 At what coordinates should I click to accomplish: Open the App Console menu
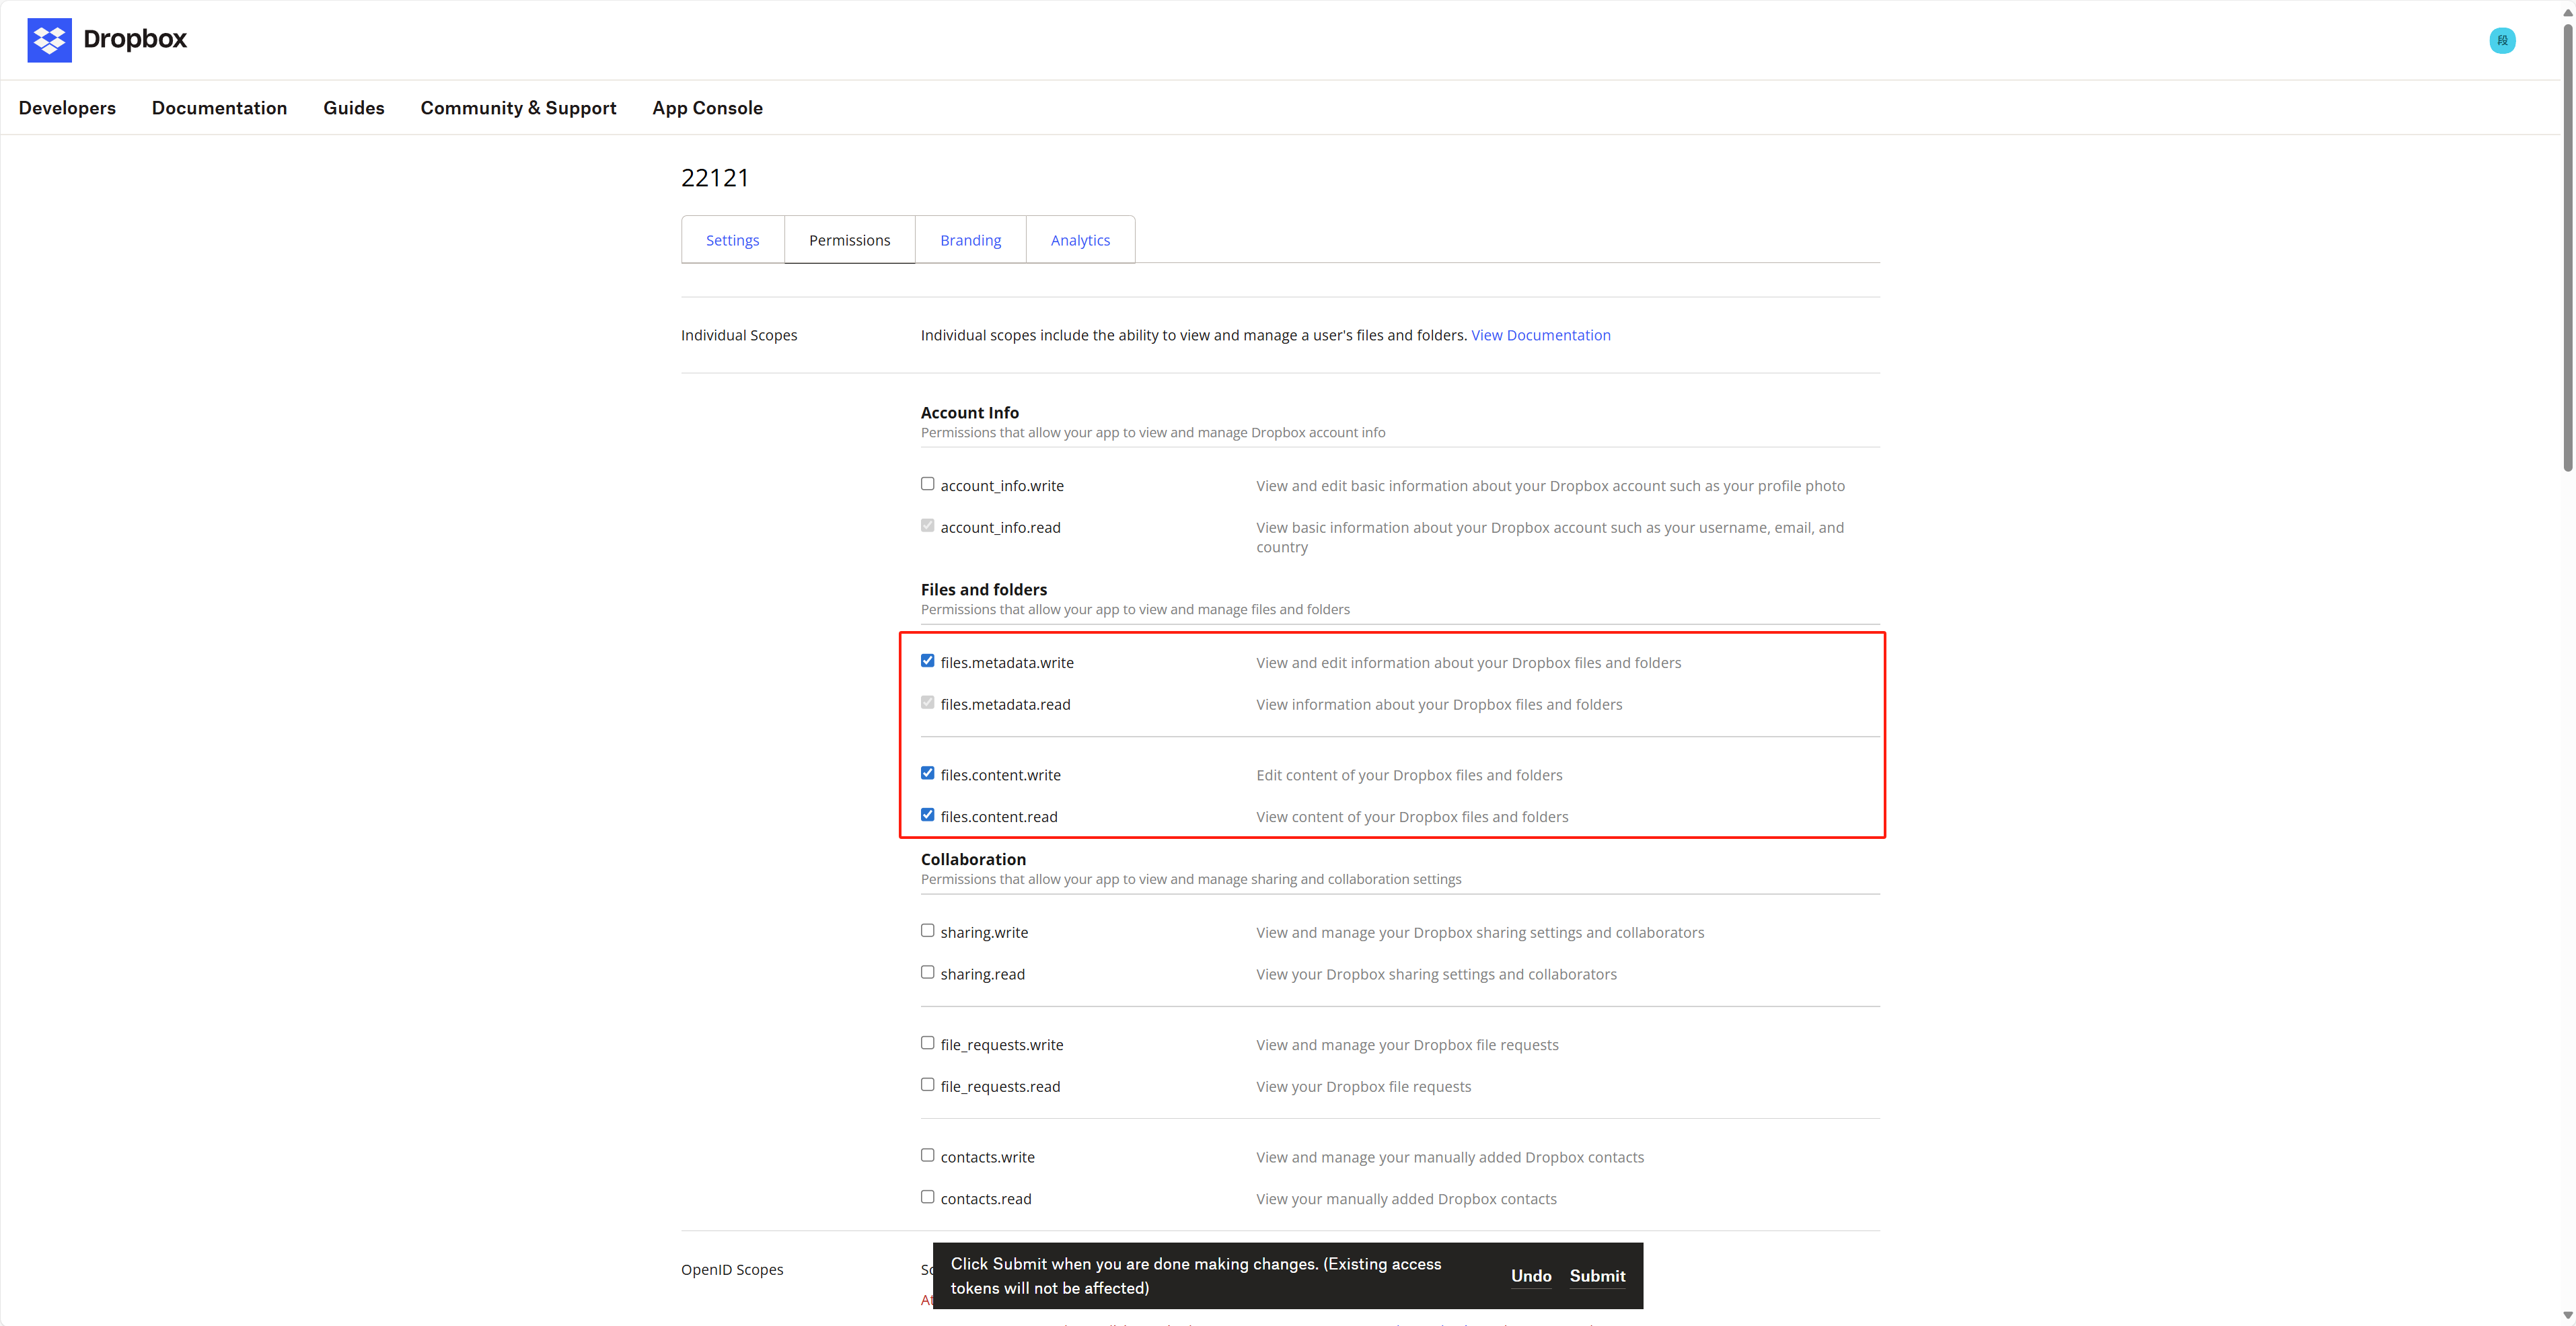(707, 108)
